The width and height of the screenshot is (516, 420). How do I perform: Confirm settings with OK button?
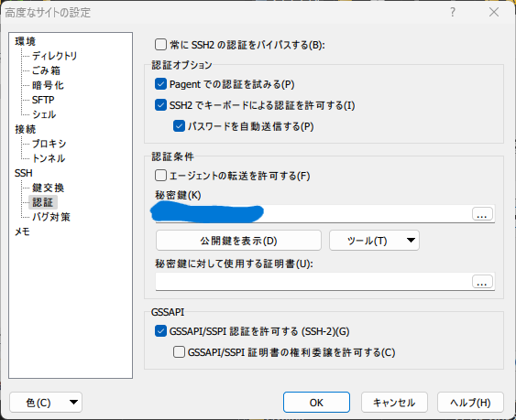pos(316,403)
